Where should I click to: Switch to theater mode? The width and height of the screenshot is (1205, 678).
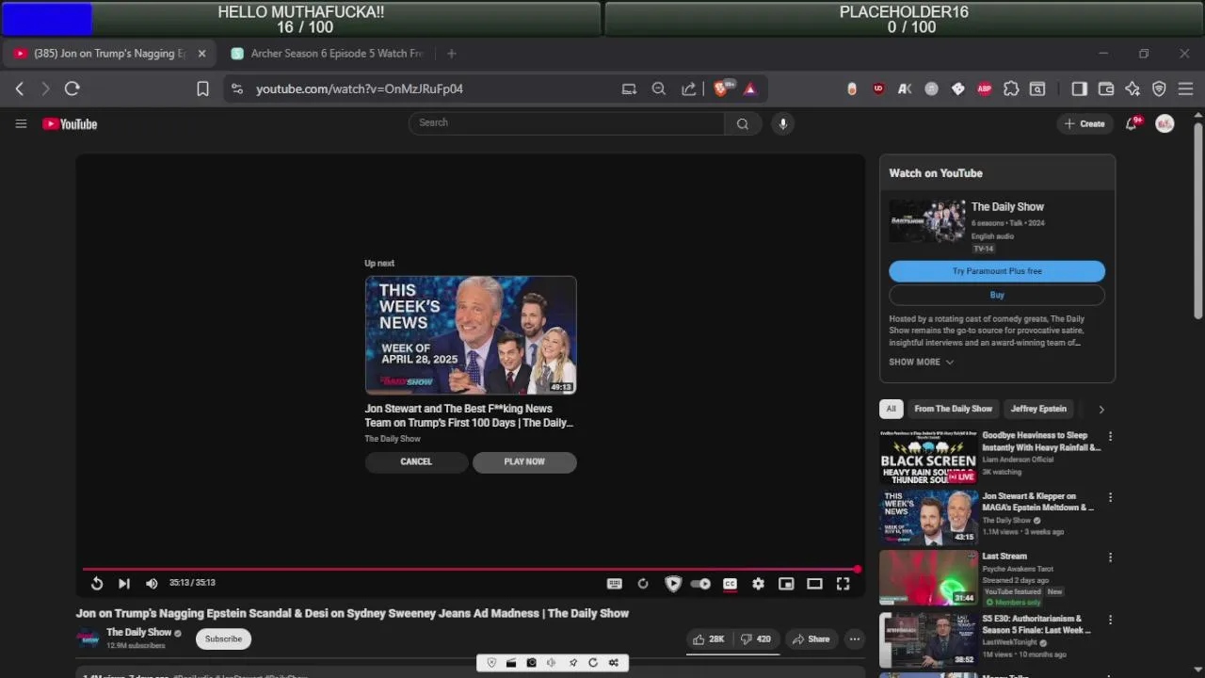pyautogui.click(x=814, y=584)
